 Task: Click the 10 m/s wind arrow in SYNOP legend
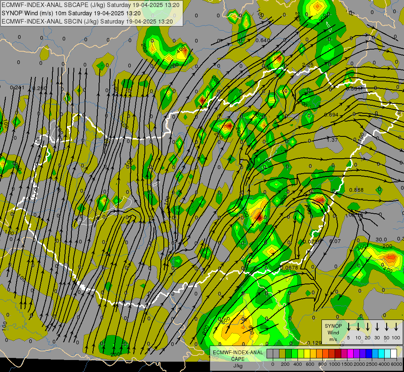[358, 327]
